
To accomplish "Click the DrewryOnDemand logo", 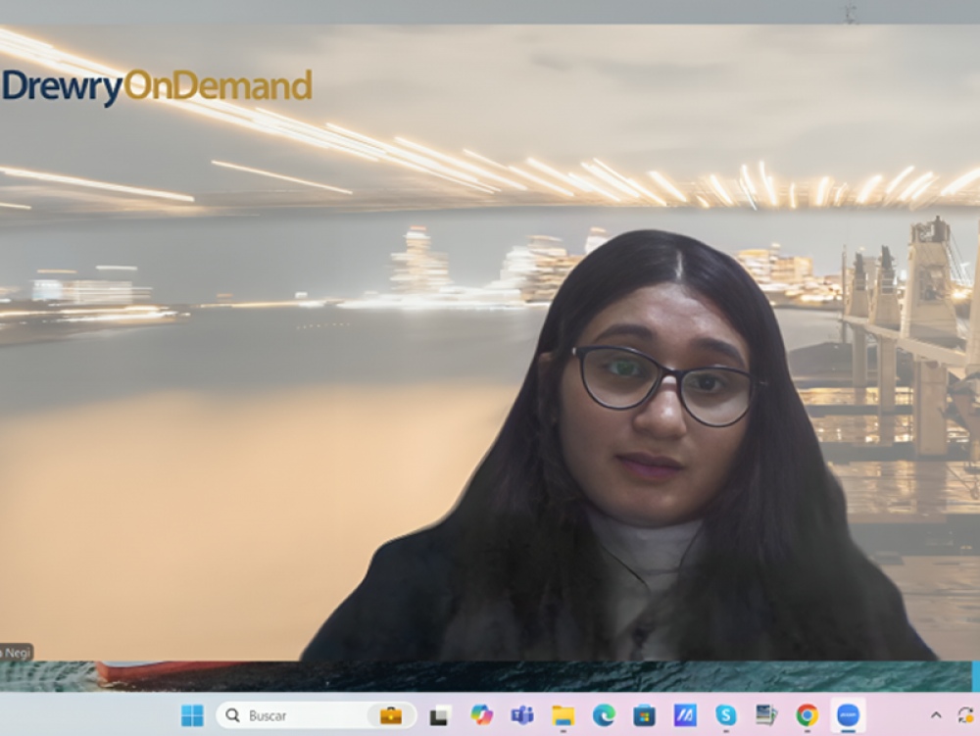I will [x=157, y=86].
